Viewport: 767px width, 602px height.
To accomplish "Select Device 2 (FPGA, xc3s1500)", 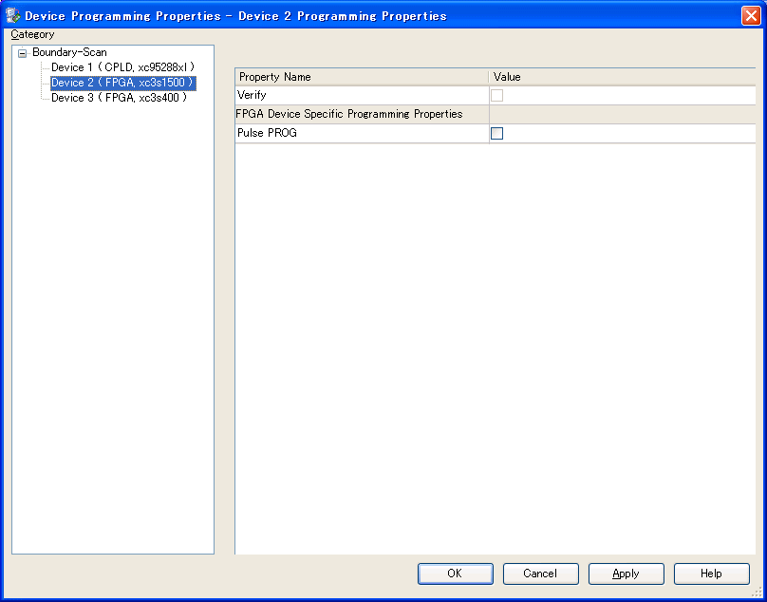I will click(x=122, y=83).
